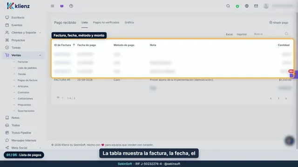Go to previous page arrow
The image size is (298, 167).
pos(271,98)
